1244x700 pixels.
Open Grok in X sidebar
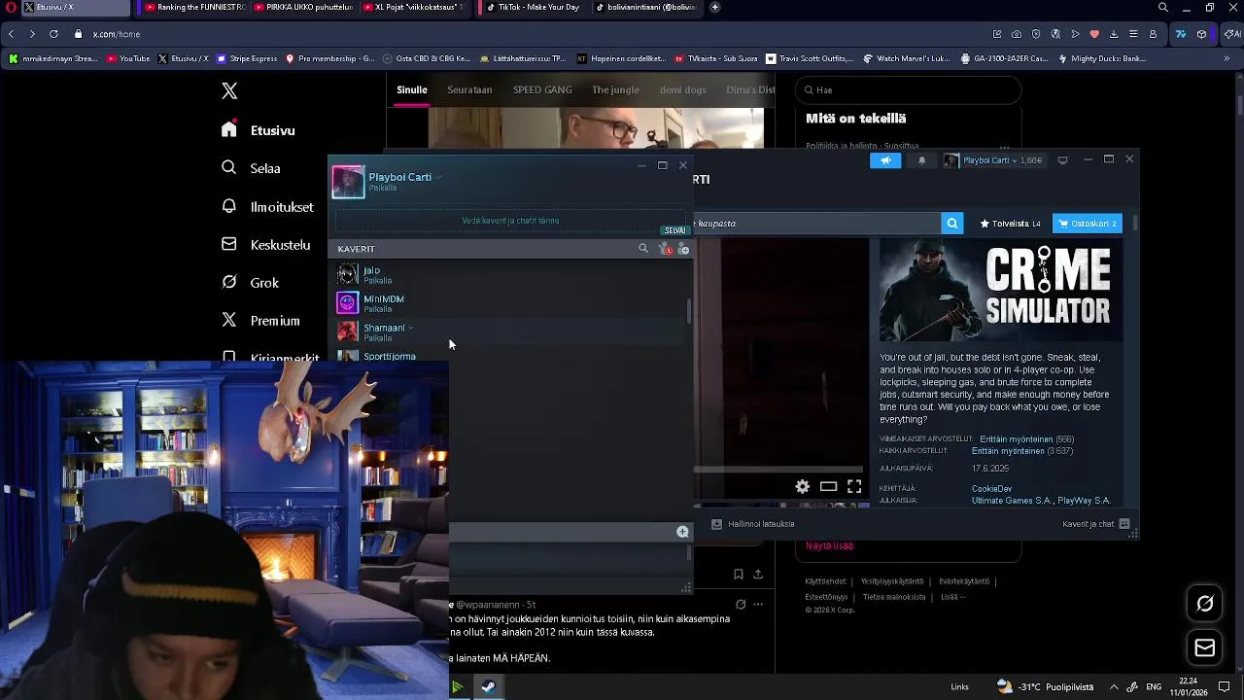tap(250, 283)
